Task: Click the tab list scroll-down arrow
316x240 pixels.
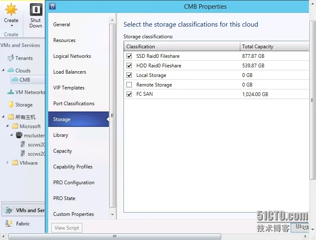Action: (x=112, y=215)
